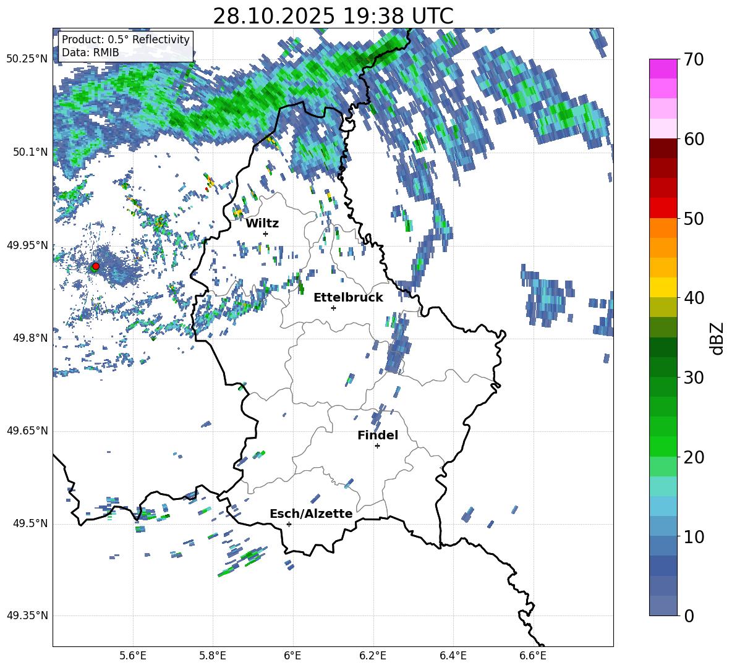The image size is (732, 668).
Task: Click the 0 tick on the colorbar
Action: coord(689,615)
